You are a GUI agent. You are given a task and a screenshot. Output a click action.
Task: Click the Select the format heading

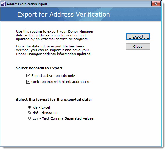(54, 100)
